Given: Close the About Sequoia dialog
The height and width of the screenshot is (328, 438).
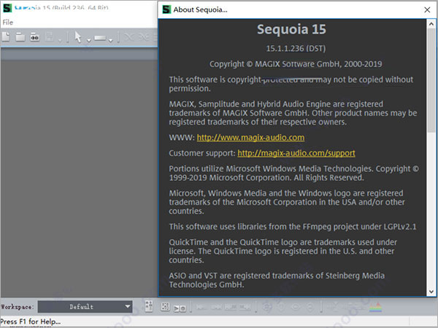Looking at the screenshot, I should [x=427, y=9].
